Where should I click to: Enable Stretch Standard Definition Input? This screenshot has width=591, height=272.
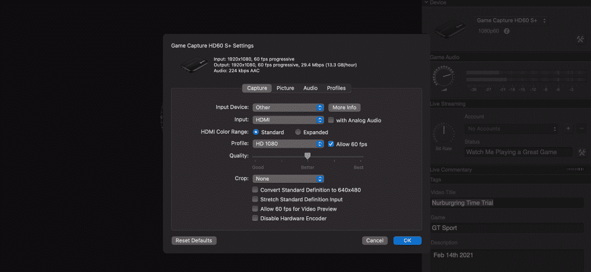255,199
